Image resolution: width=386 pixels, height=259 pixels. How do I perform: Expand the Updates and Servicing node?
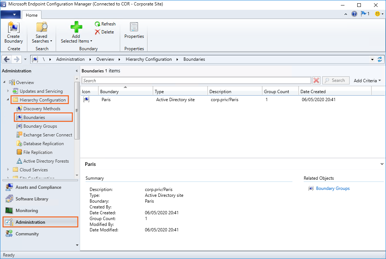point(8,91)
